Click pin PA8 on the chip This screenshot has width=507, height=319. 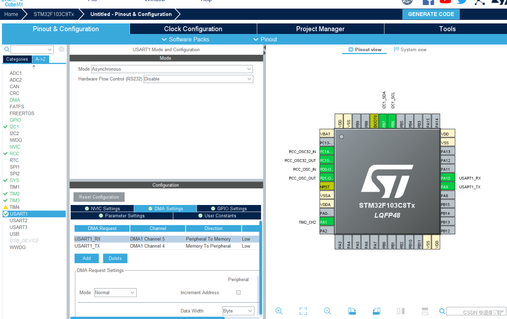[x=448, y=196]
